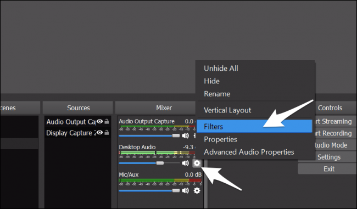Mute Mic/Aux with the speaker icon
Viewport: 357px width, 209px height.
[185, 190]
